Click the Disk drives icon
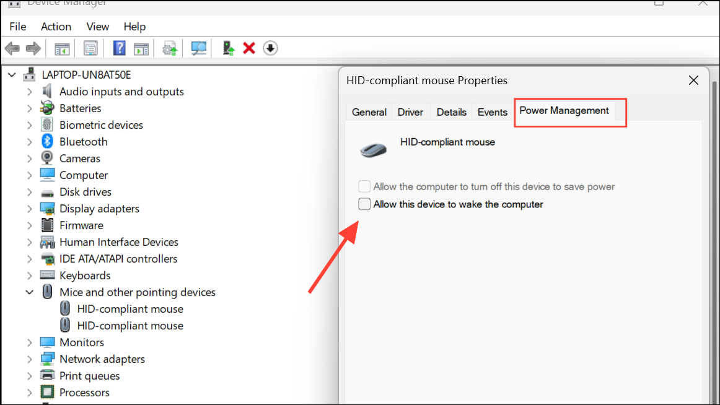This screenshot has width=720, height=405. coord(47,193)
